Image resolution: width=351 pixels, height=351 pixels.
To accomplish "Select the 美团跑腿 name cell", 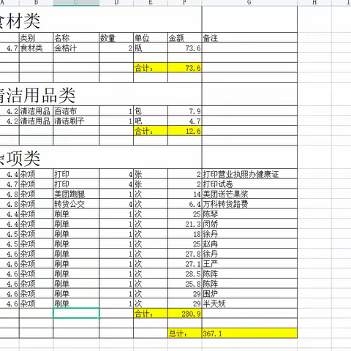I will 76,194.
